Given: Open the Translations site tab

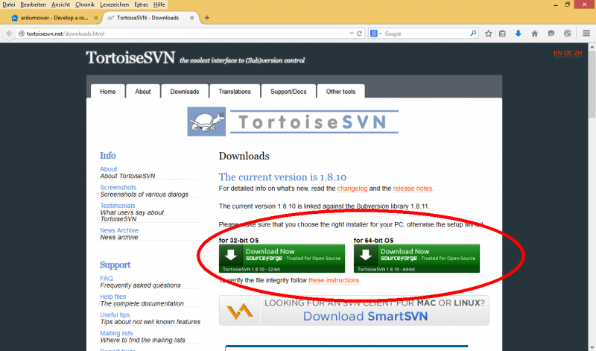Looking at the screenshot, I should tap(235, 91).
